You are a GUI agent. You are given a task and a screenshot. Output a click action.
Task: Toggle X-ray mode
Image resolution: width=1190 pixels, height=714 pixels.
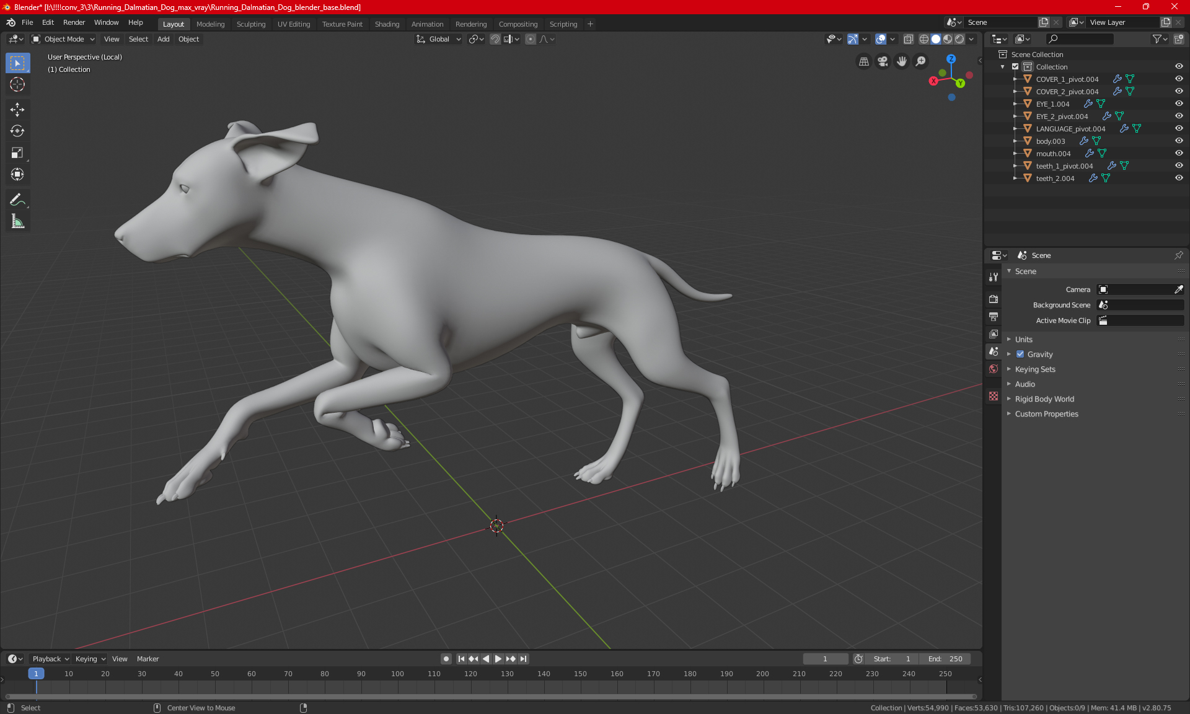908,39
